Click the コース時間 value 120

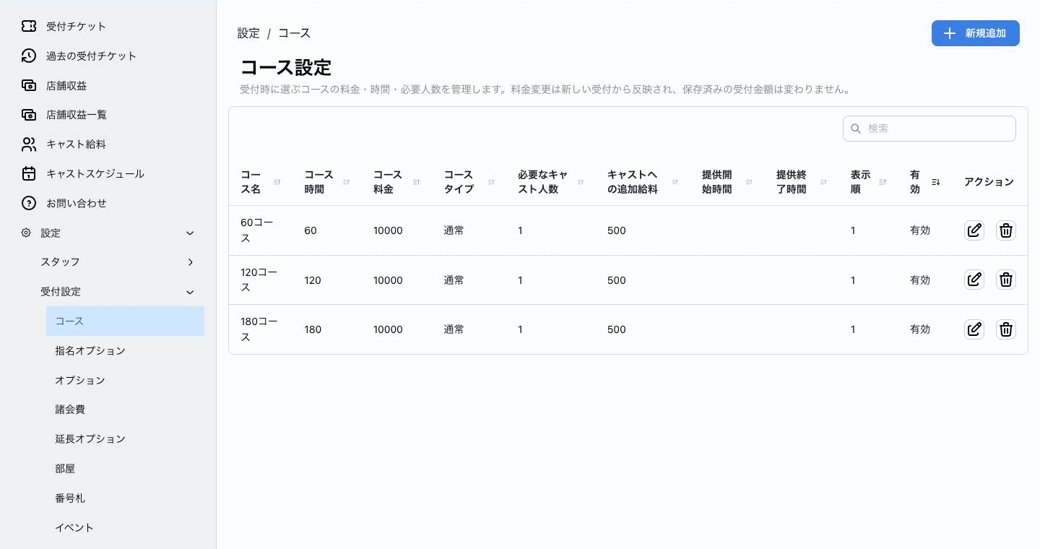[313, 280]
